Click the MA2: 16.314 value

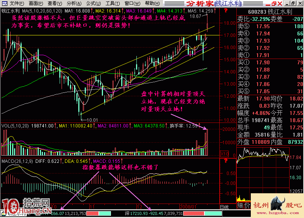(108, 11)
